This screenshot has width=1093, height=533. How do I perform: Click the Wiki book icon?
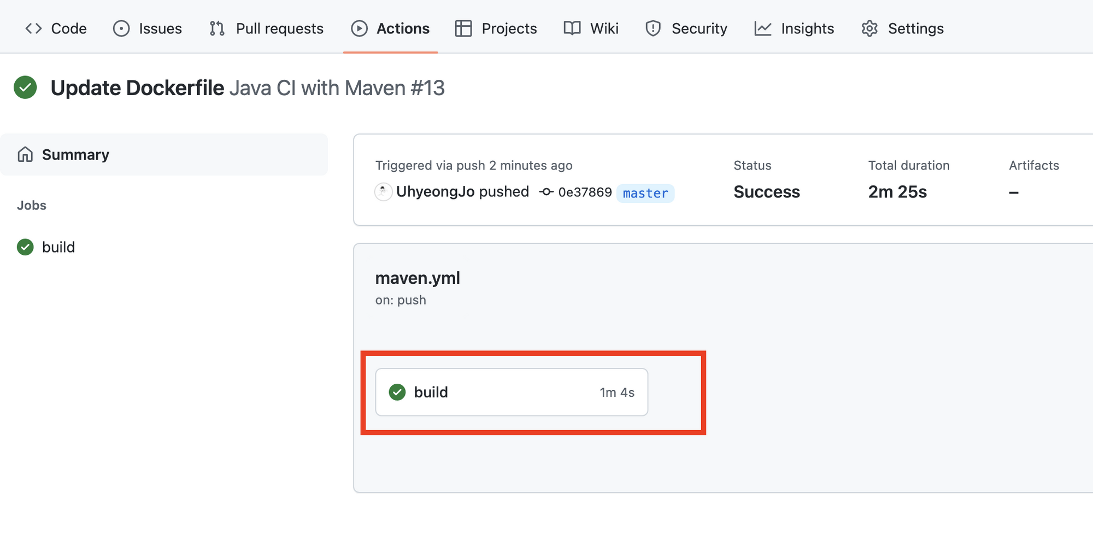click(x=572, y=28)
